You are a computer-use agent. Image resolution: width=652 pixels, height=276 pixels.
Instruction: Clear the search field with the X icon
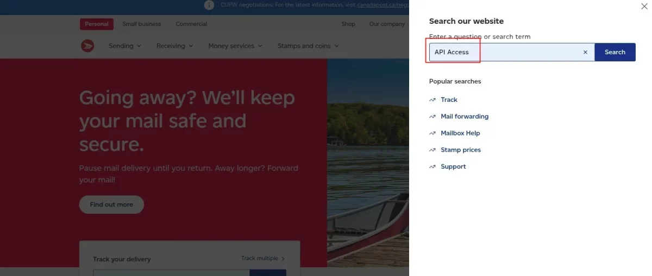pyautogui.click(x=585, y=52)
